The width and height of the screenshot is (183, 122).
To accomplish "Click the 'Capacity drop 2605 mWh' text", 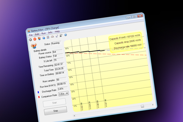I will tap(128, 42).
